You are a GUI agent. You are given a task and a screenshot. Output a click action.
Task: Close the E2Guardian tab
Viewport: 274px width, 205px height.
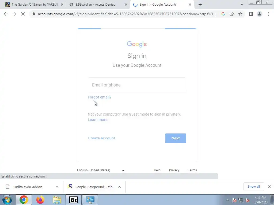tap(126, 5)
